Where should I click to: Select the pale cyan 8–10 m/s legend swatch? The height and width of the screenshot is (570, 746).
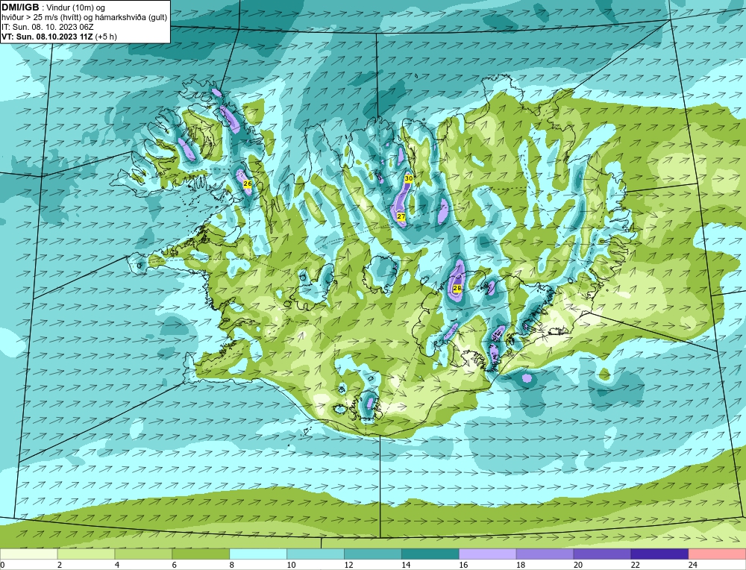coord(258,554)
